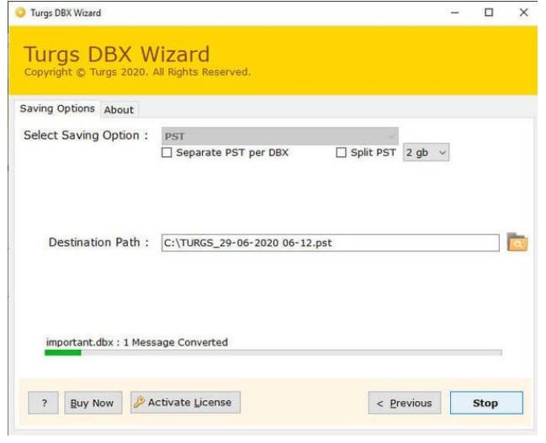Switch to the About tab
This screenshot has width=546, height=443.
click(119, 110)
